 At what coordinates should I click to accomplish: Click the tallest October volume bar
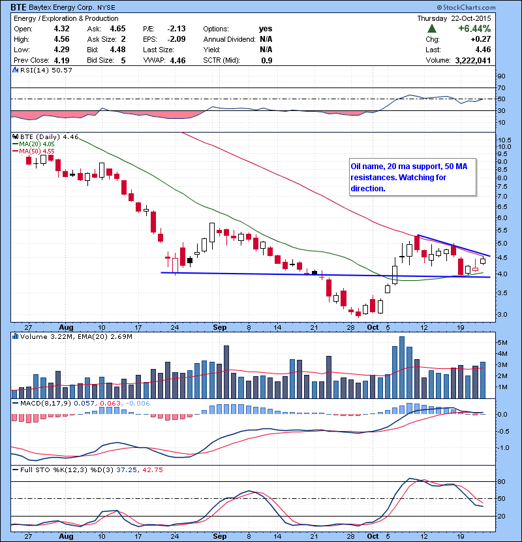pyautogui.click(x=402, y=368)
